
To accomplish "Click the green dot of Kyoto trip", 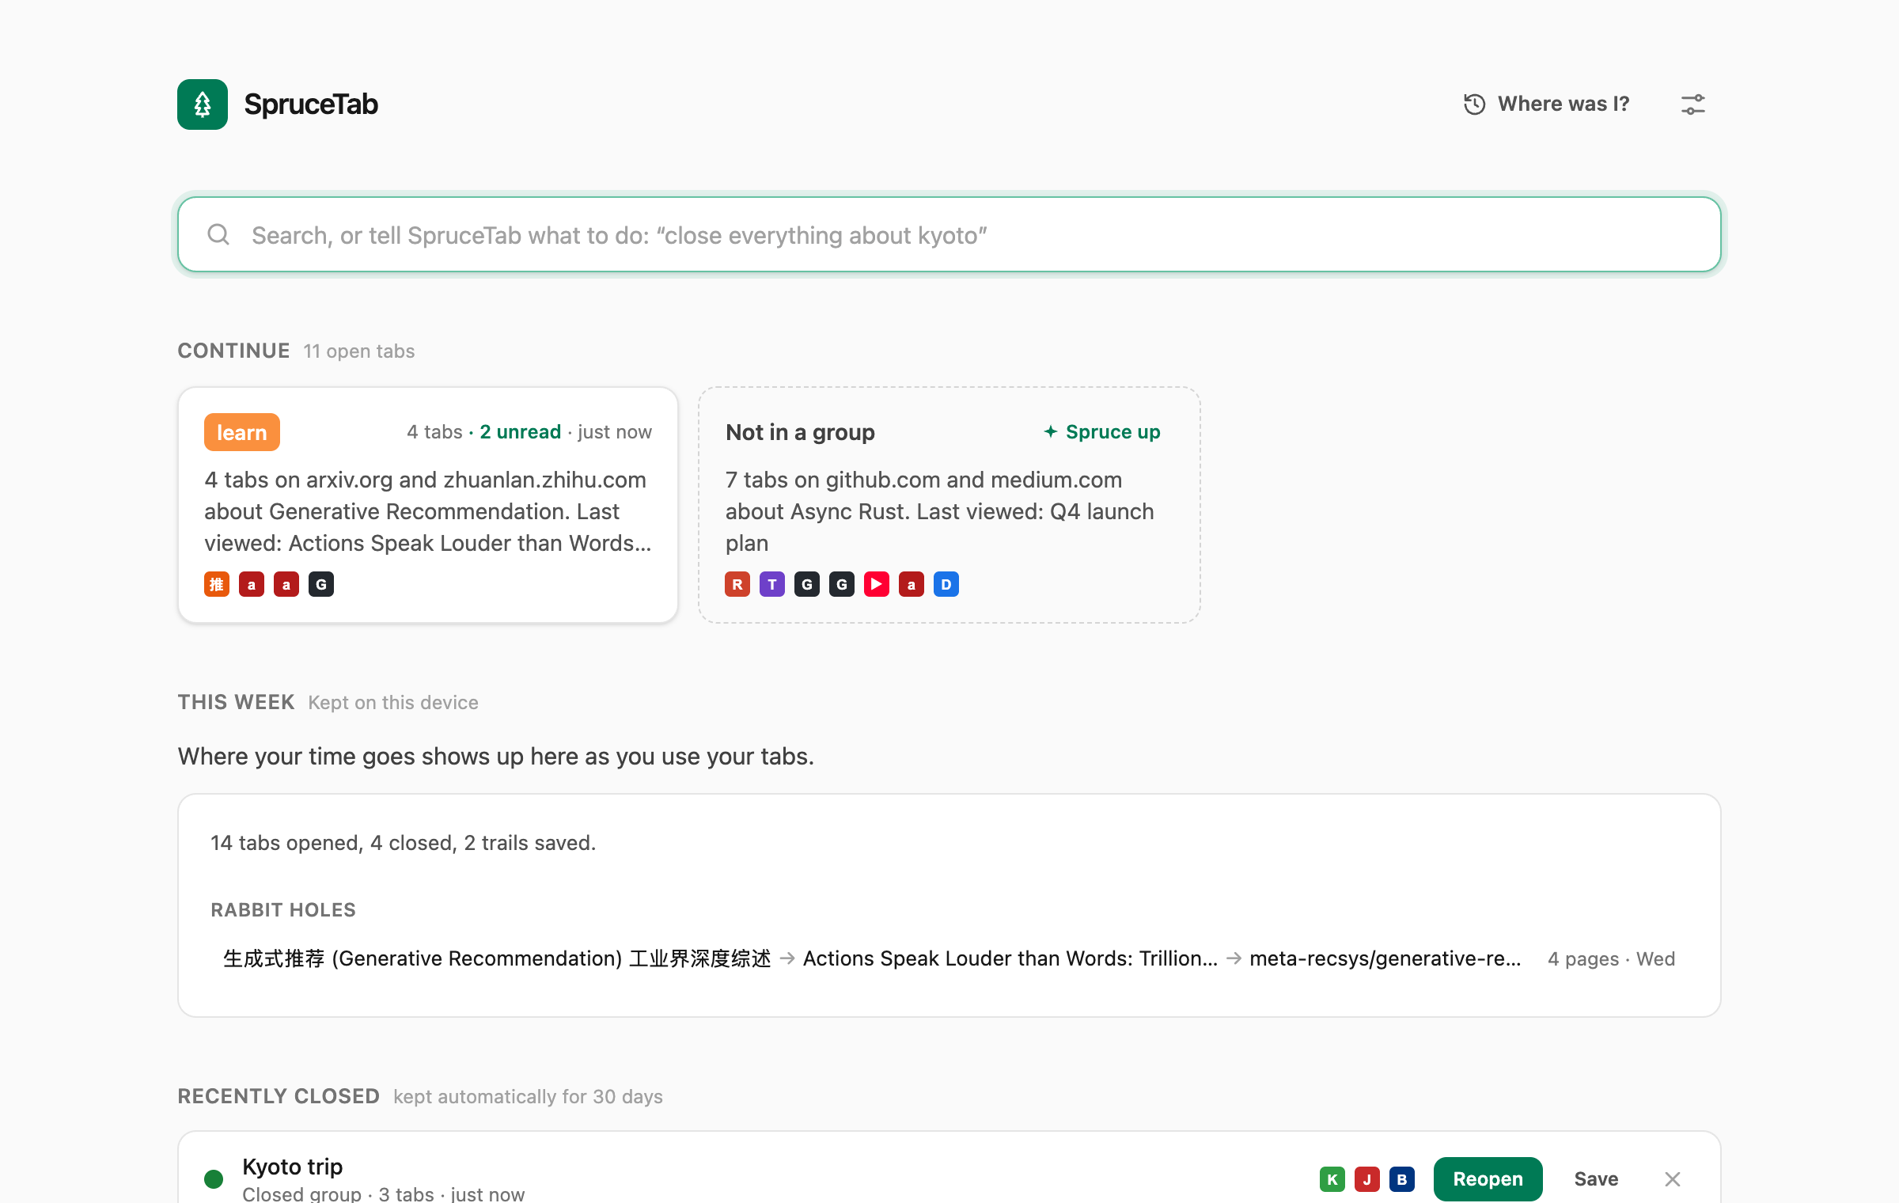I will [214, 1179].
